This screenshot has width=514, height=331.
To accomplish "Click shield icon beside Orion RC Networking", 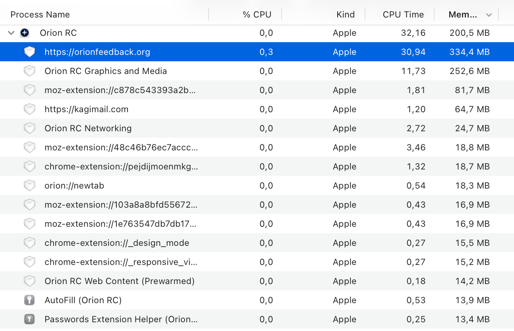I will (x=29, y=129).
